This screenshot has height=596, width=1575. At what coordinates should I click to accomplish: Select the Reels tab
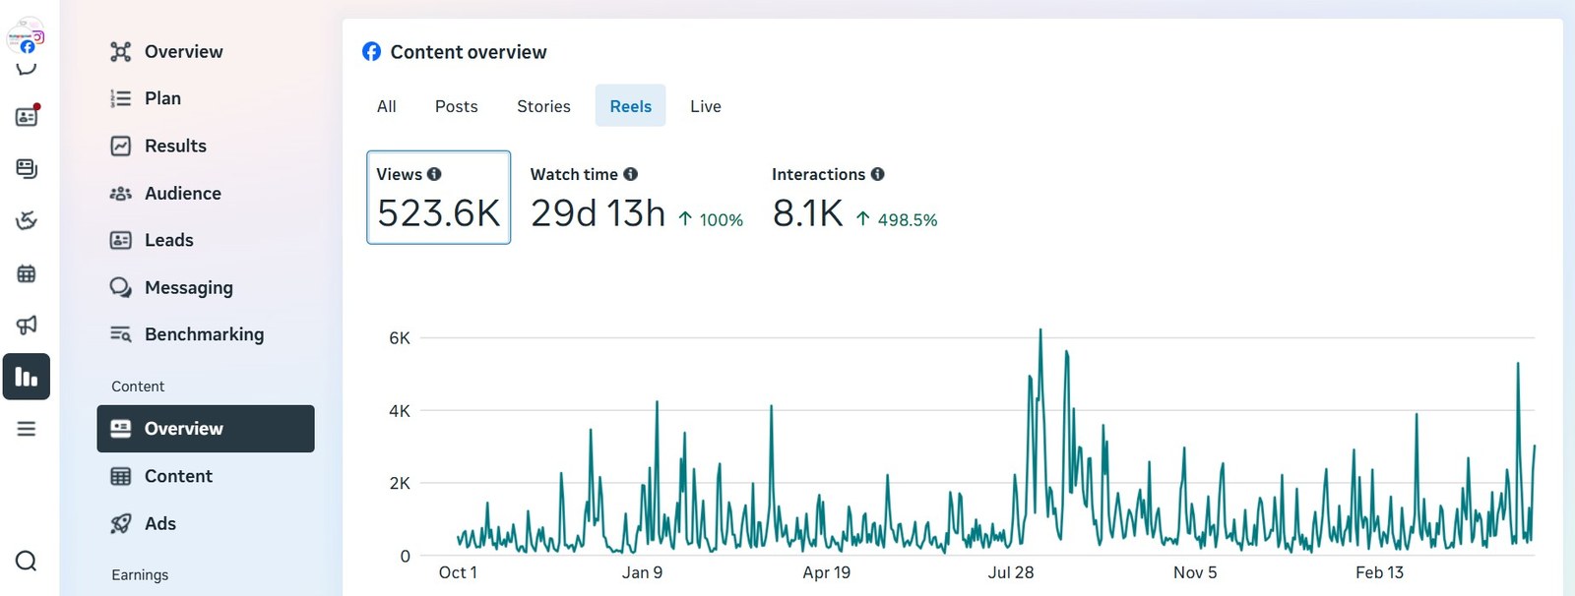click(x=631, y=106)
